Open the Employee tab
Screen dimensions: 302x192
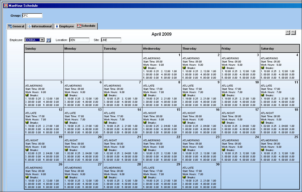(64, 26)
